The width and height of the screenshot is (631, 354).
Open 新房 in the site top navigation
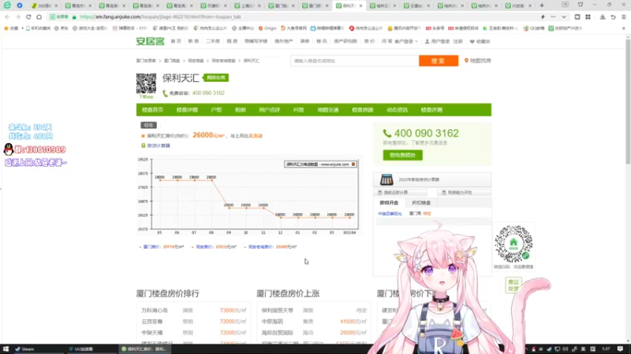(x=193, y=42)
